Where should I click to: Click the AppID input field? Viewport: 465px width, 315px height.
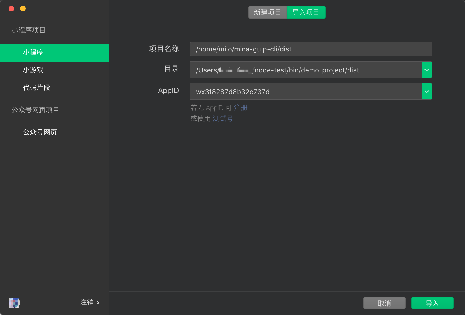(306, 91)
